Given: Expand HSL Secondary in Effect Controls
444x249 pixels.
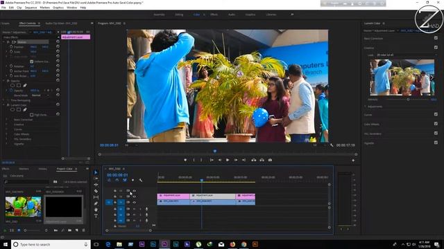Looking at the screenshot, I should click(x=7, y=139).
